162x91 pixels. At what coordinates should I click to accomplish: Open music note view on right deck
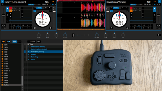(155, 4)
